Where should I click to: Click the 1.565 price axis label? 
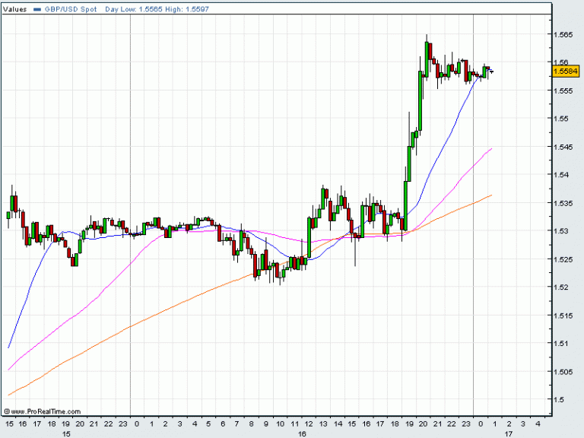(564, 34)
